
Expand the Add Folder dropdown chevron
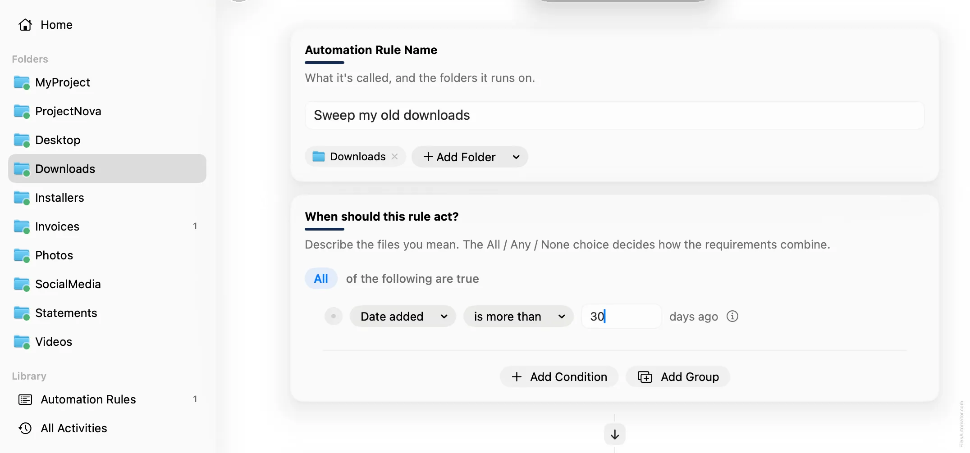click(x=516, y=157)
